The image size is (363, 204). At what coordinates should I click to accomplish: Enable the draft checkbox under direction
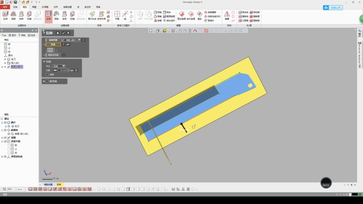click(x=47, y=74)
